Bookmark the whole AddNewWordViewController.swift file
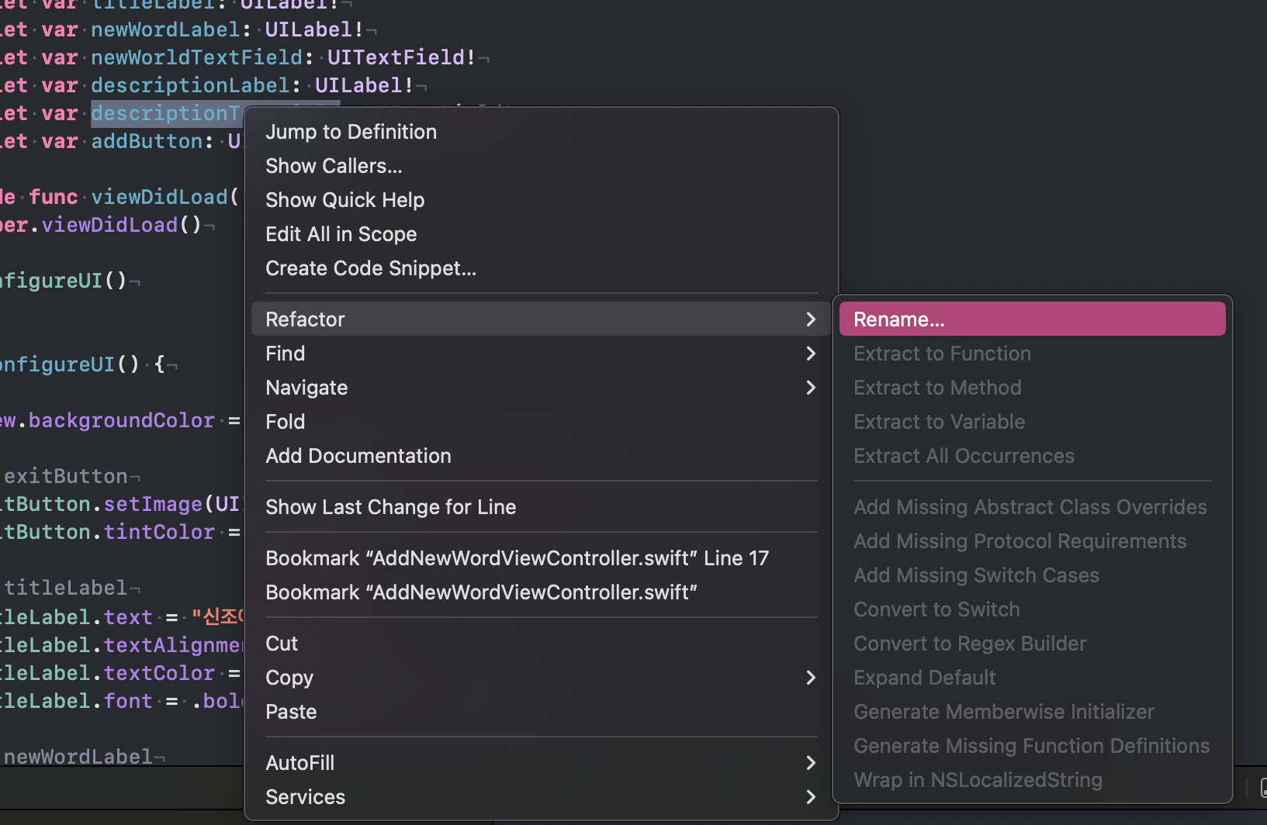The height and width of the screenshot is (825, 1267). pyautogui.click(x=481, y=592)
